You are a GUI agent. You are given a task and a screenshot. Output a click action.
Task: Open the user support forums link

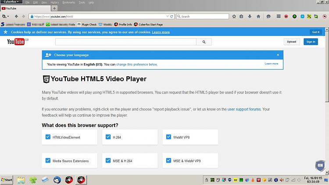[x=244, y=109]
